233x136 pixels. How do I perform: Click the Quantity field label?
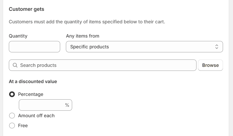point(18,36)
